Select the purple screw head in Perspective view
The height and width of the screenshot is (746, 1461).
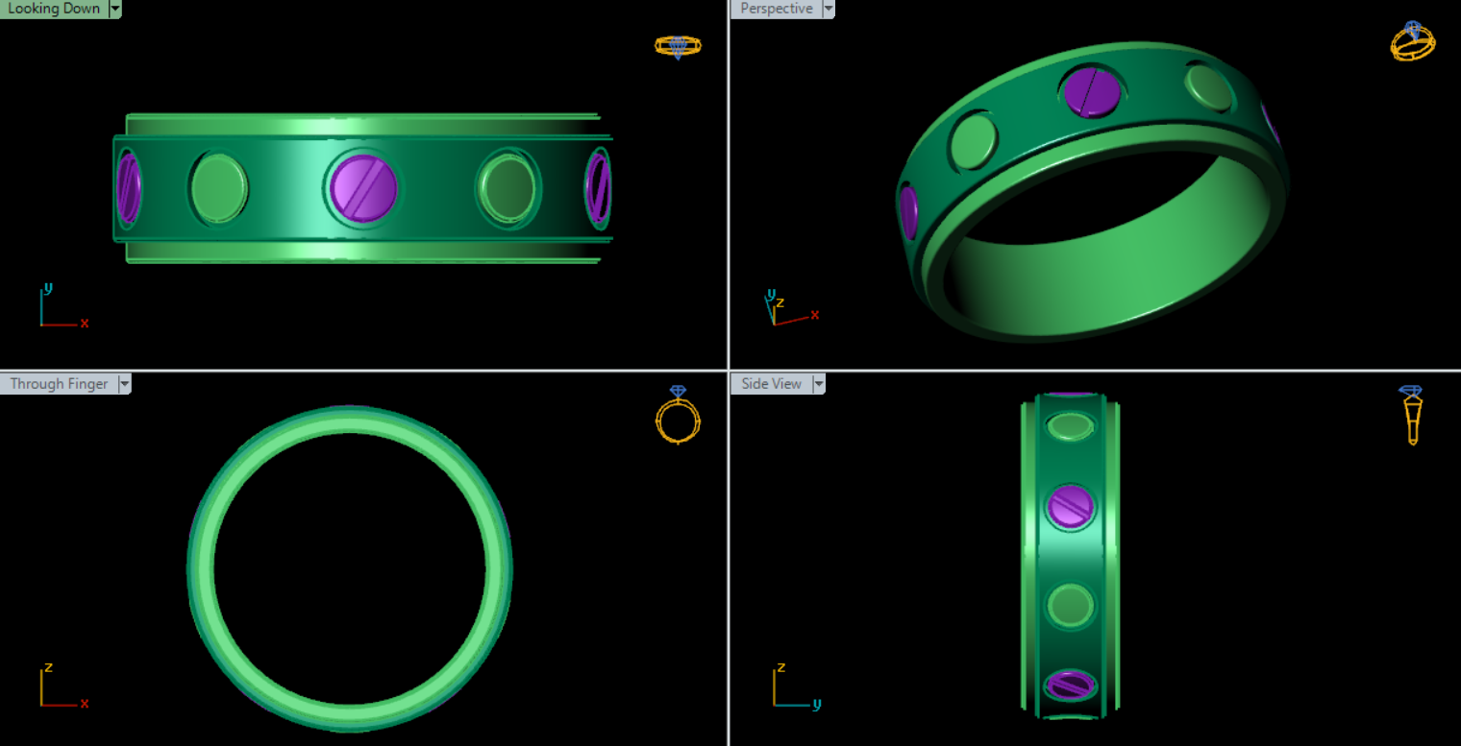pos(1093,92)
